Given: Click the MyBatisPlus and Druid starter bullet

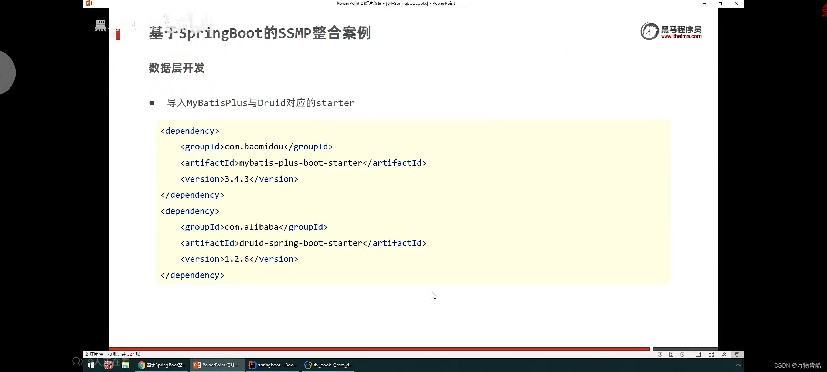Looking at the screenshot, I should (261, 103).
